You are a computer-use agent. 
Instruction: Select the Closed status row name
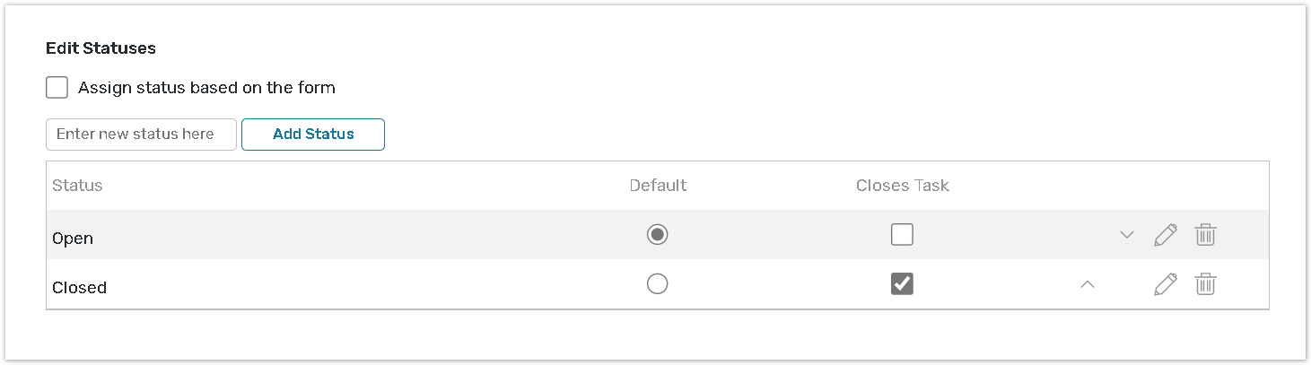click(x=80, y=288)
